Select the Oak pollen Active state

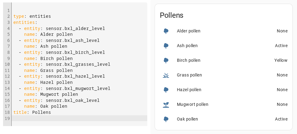281,119
